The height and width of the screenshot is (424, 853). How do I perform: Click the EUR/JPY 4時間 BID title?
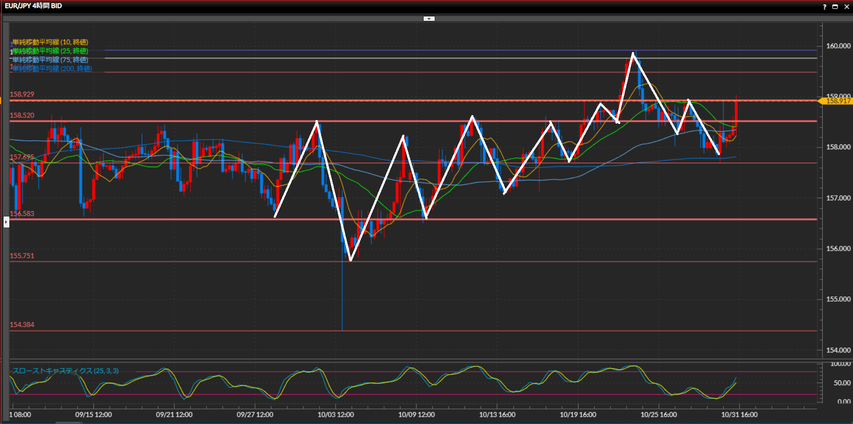[x=33, y=6]
